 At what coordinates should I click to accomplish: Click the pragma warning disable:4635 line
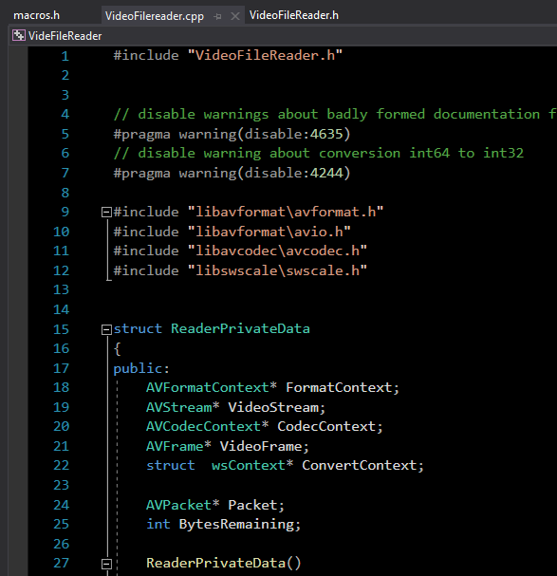point(232,134)
